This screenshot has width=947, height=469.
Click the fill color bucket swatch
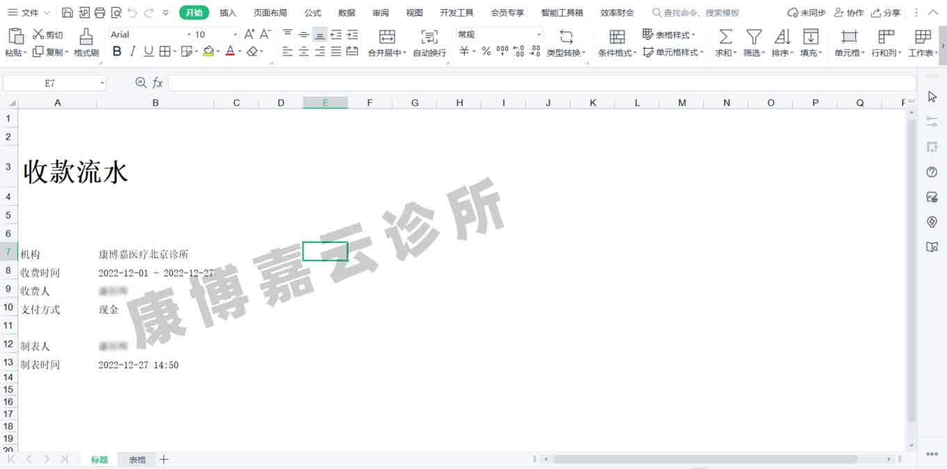pos(208,51)
